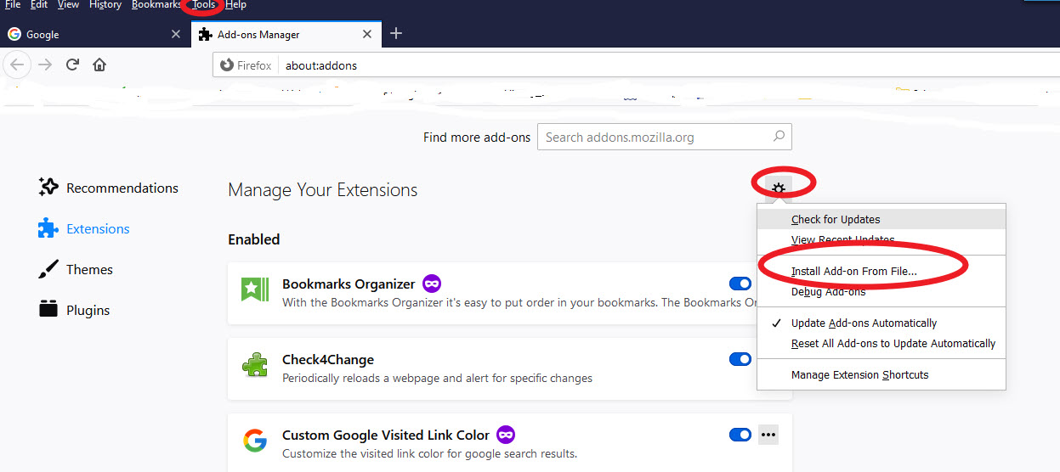Open the Help menu
Screen dimensions: 1060x472
click(x=235, y=5)
